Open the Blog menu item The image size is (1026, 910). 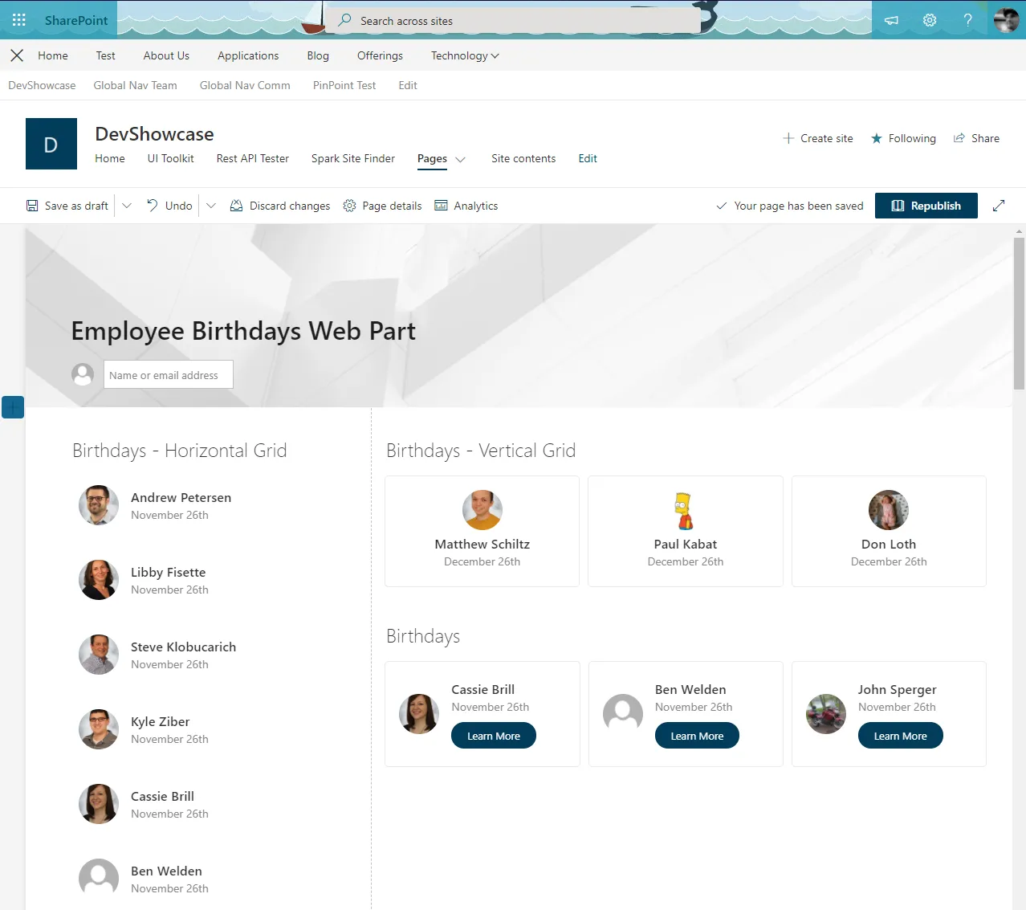coord(318,55)
